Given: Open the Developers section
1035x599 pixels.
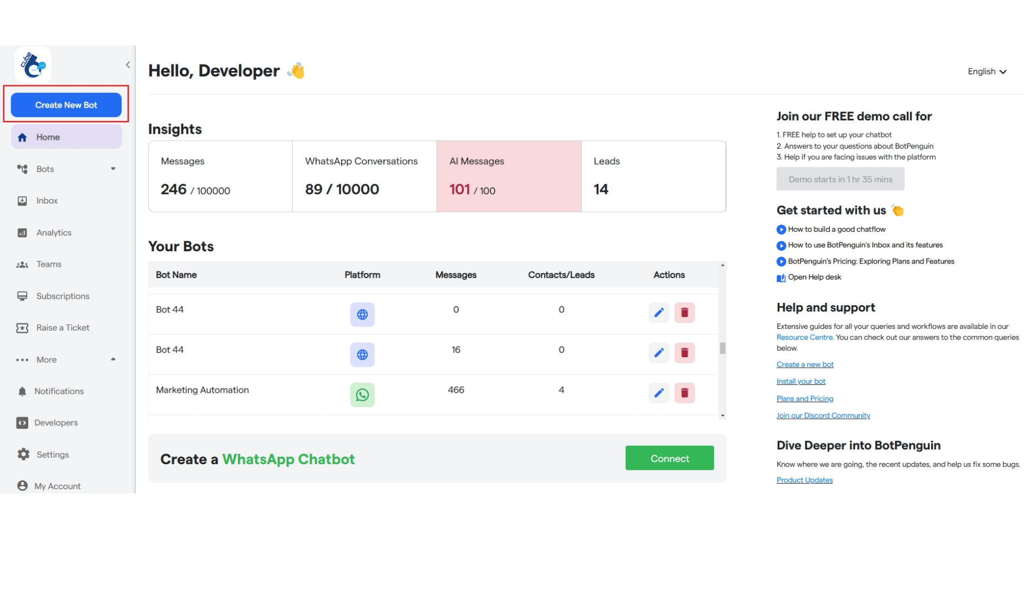Looking at the screenshot, I should pos(56,422).
